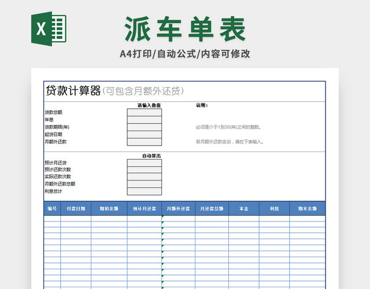
Task: Click the green Excel logo icon
Action: tap(49, 29)
